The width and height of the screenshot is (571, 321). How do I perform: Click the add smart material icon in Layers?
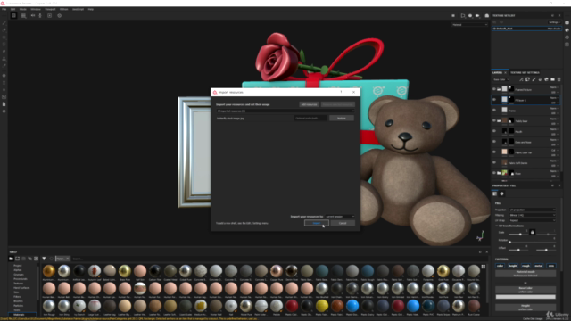pyautogui.click(x=546, y=79)
